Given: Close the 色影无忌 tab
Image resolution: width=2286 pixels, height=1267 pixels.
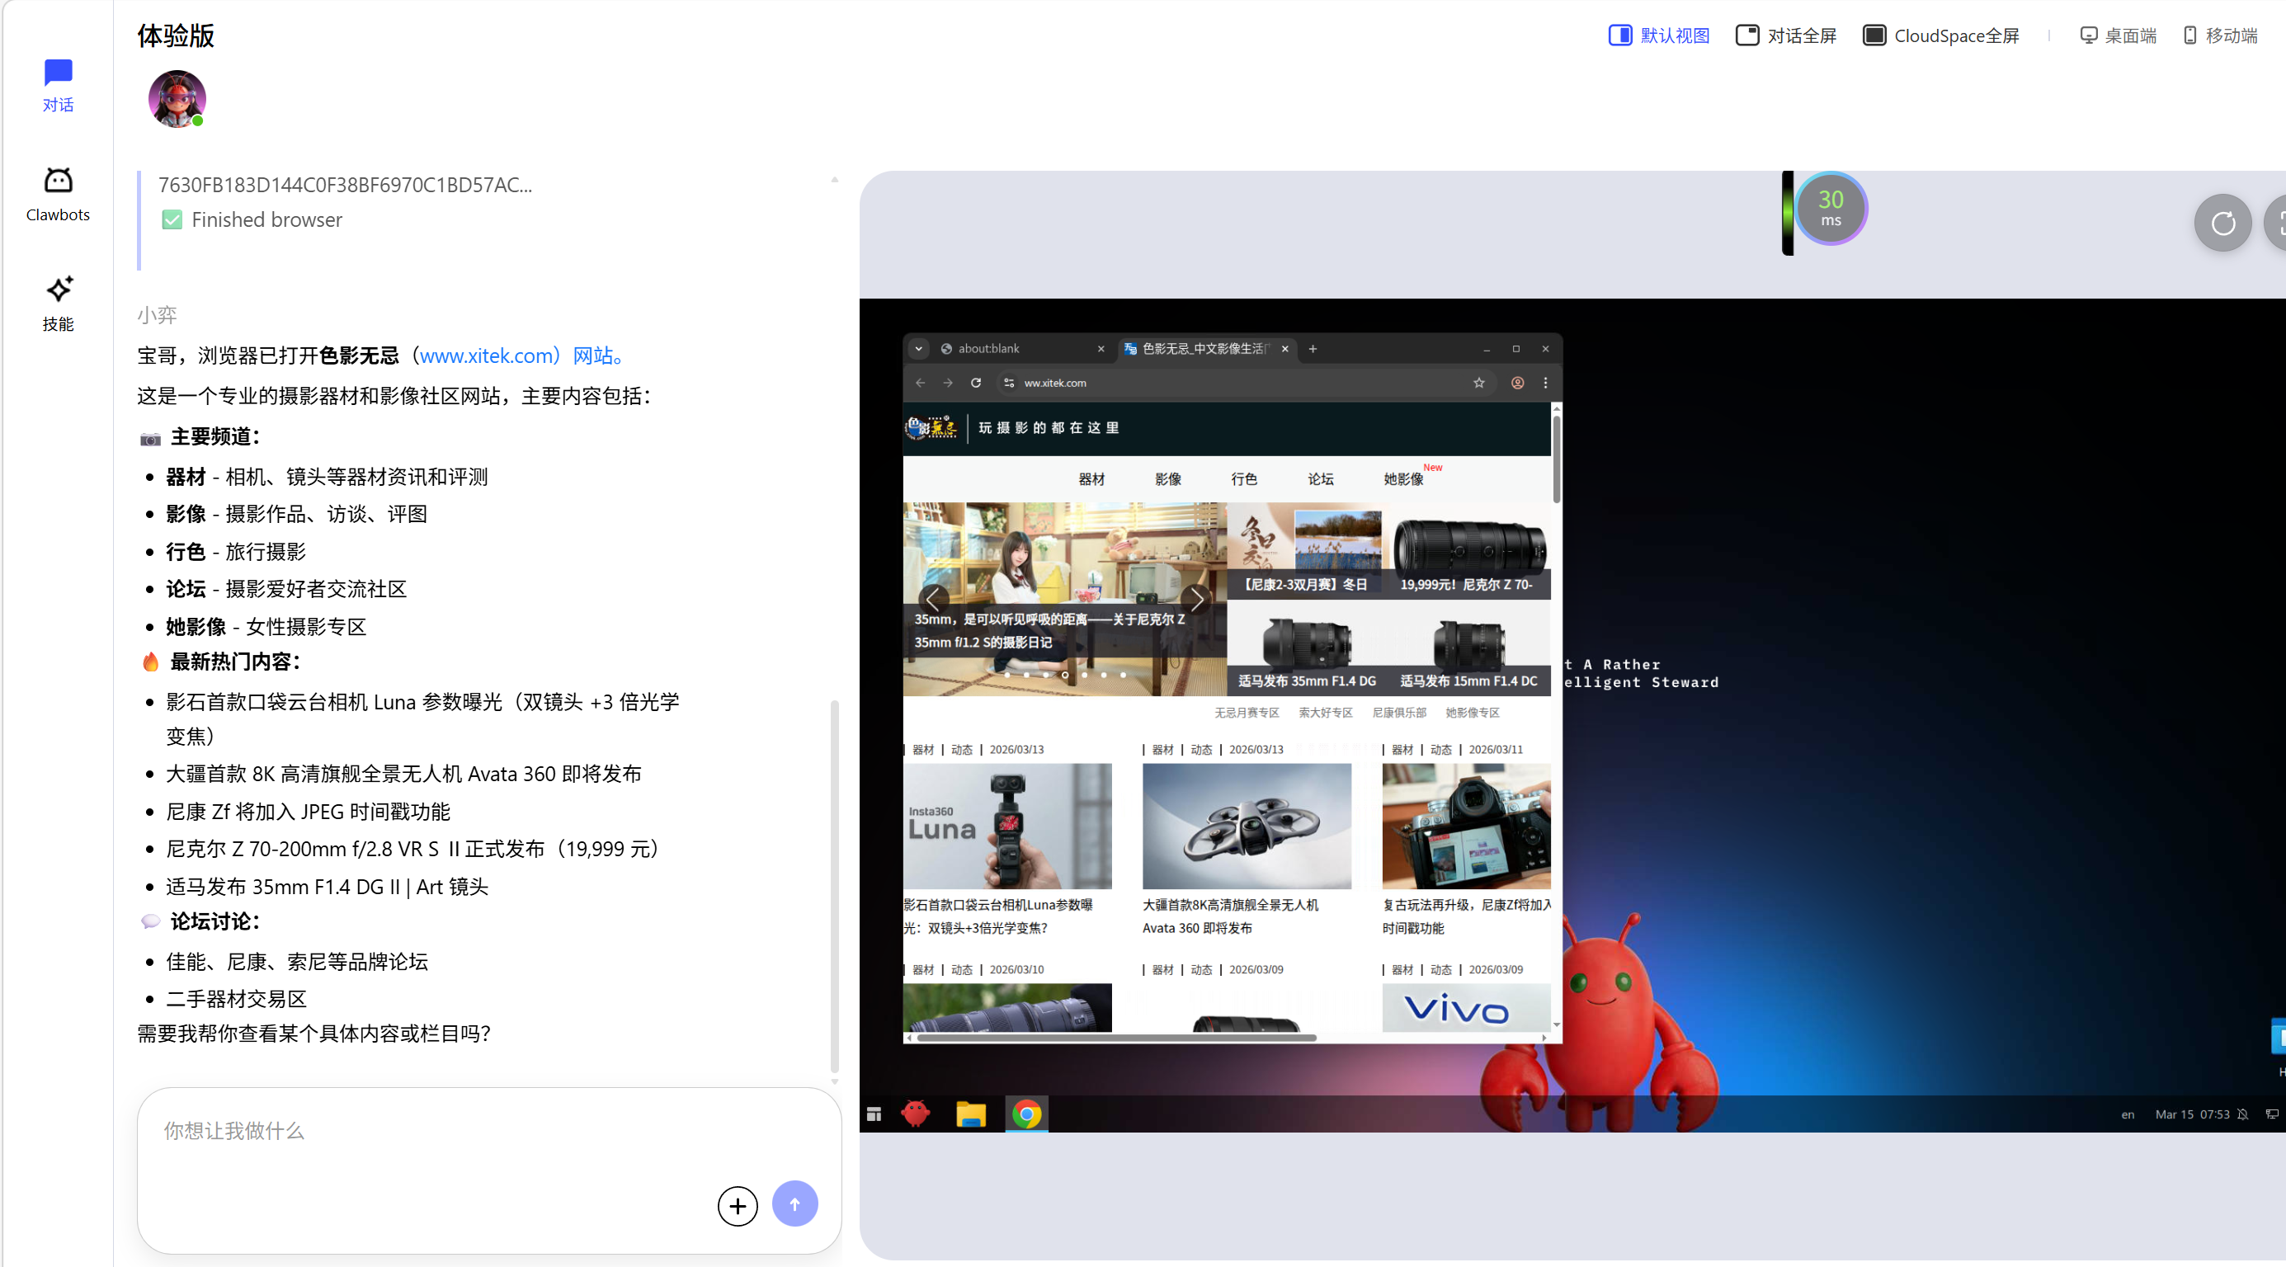Looking at the screenshot, I should coord(1284,349).
